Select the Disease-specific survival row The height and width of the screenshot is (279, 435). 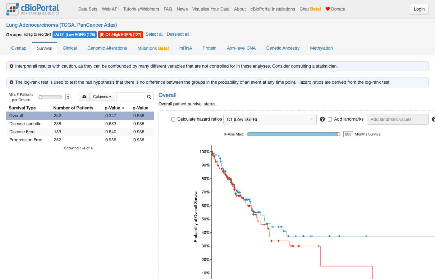(80, 124)
